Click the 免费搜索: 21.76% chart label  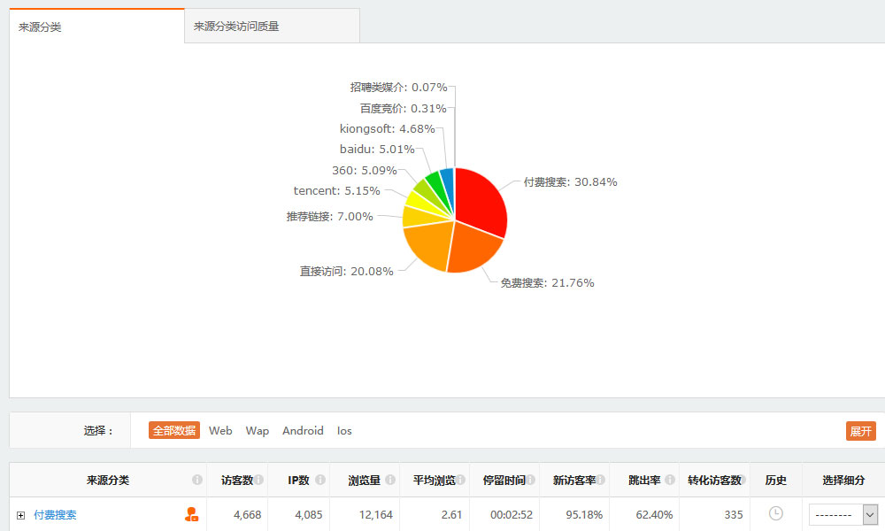tap(547, 282)
